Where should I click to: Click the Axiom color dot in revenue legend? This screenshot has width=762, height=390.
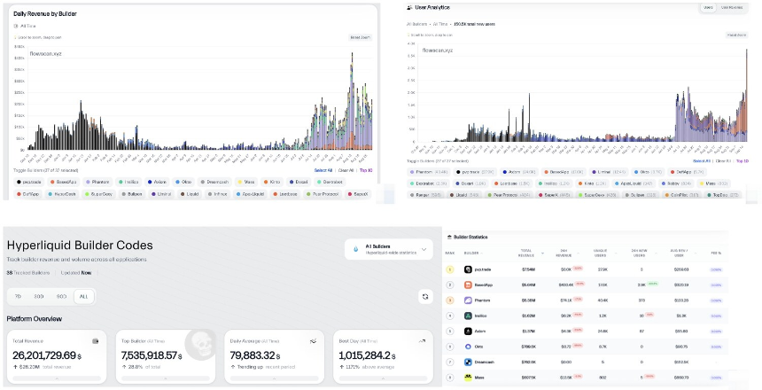point(151,181)
